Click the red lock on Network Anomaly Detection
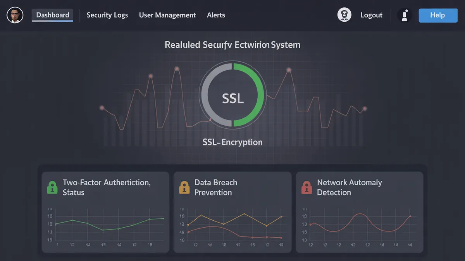The width and height of the screenshot is (465, 261). pos(307,187)
